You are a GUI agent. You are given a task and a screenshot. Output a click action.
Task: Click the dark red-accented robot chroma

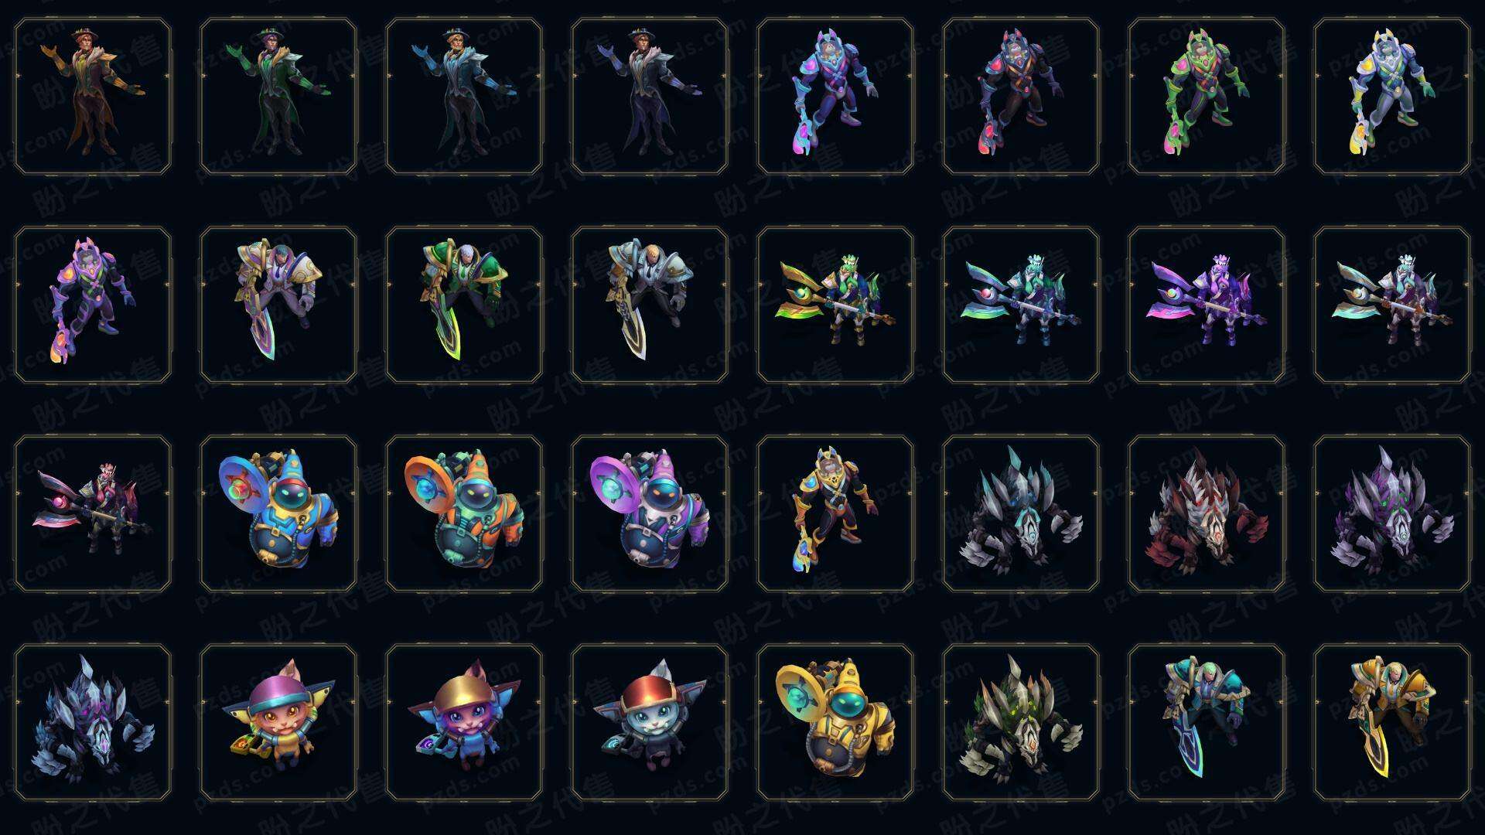[1021, 97]
